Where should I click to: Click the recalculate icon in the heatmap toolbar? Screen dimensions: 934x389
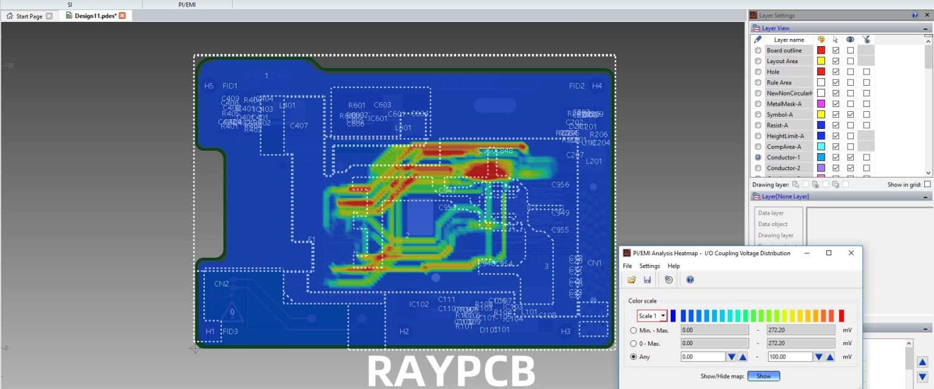668,279
